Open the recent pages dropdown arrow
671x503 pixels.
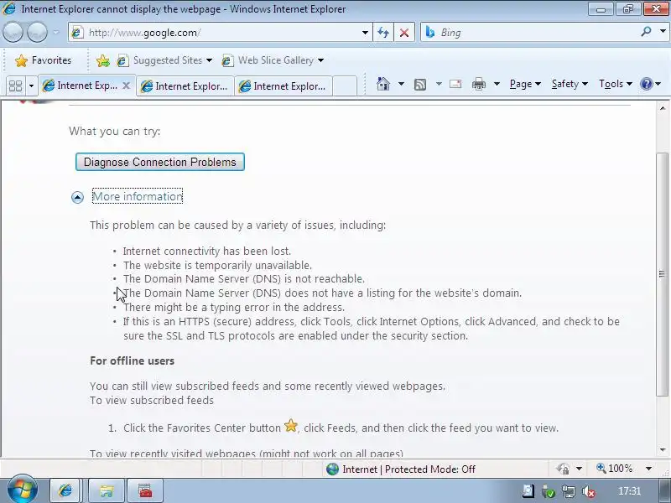(x=55, y=33)
